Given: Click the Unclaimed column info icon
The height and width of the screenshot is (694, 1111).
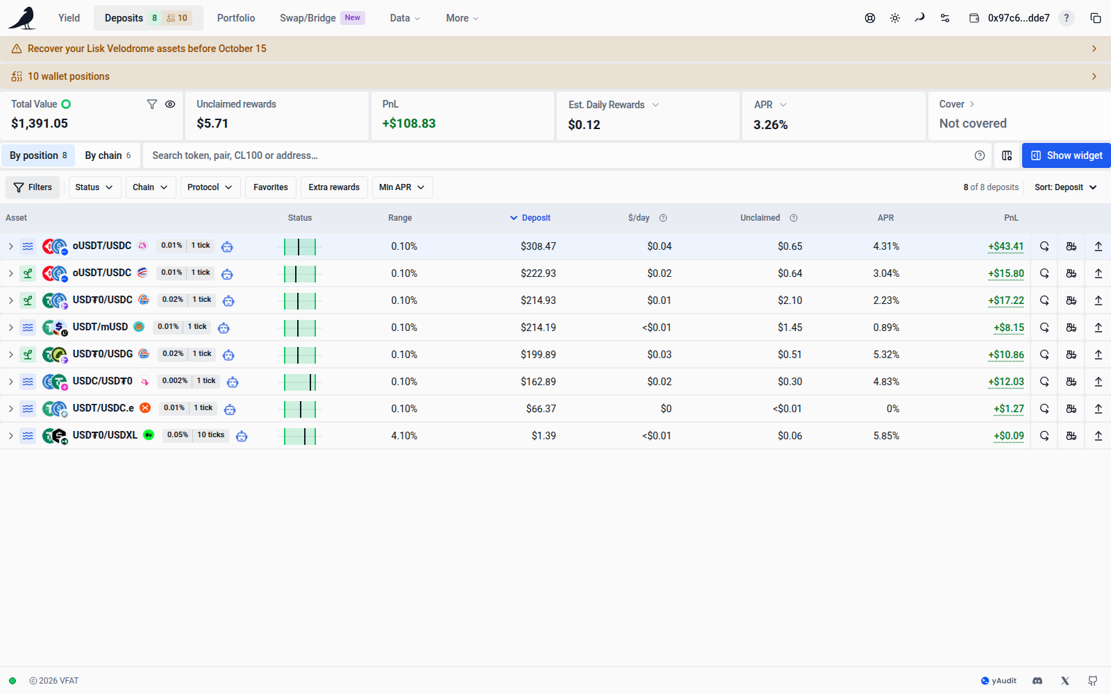Looking at the screenshot, I should (794, 218).
